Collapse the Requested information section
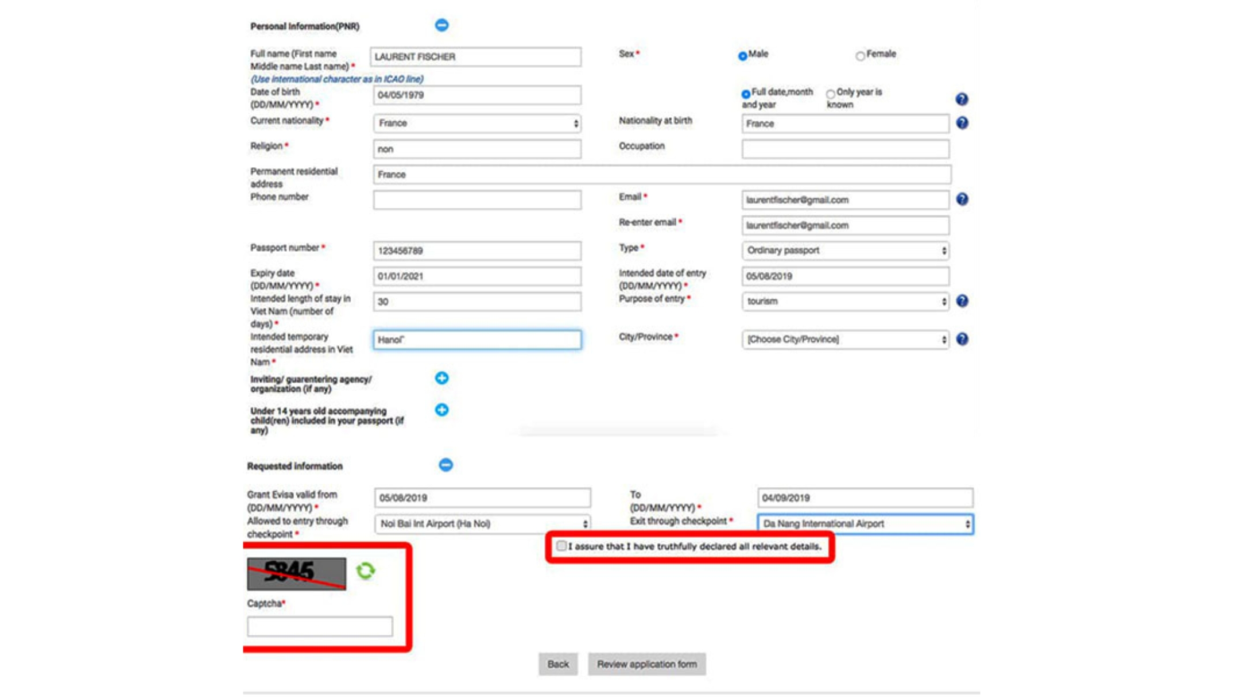The width and height of the screenshot is (1240, 698). tap(445, 465)
